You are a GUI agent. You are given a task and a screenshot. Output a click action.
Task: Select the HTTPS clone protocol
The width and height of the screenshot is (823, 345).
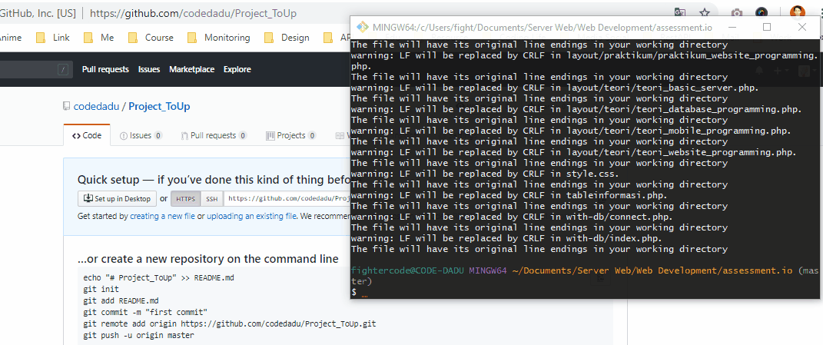pyautogui.click(x=185, y=198)
